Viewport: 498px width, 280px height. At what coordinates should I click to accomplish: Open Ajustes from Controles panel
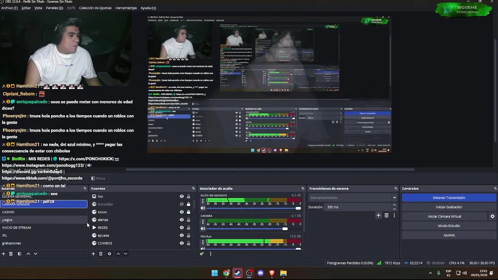click(x=449, y=235)
